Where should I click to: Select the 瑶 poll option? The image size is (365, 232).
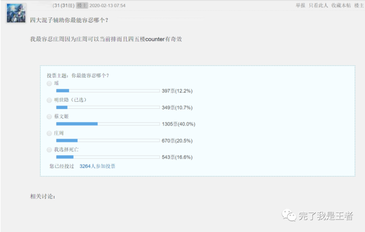pos(49,84)
